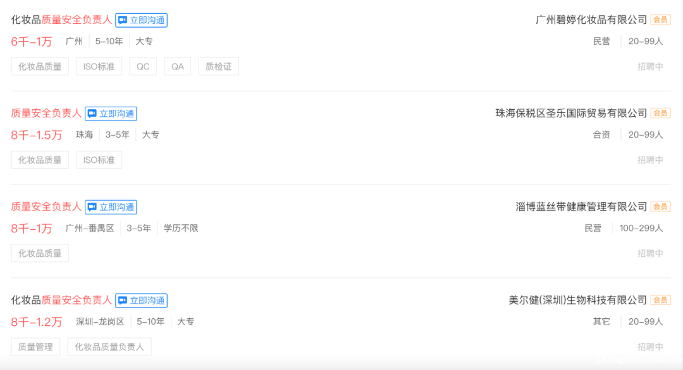Viewport: 683px width, 370px height.
Task: Open the 质量安全负责人 job in 广州-番禺区
Action: (x=46, y=206)
